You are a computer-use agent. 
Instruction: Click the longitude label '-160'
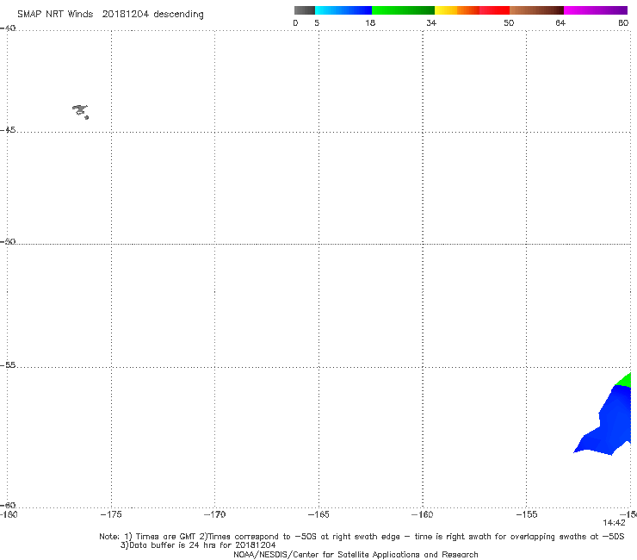click(423, 514)
